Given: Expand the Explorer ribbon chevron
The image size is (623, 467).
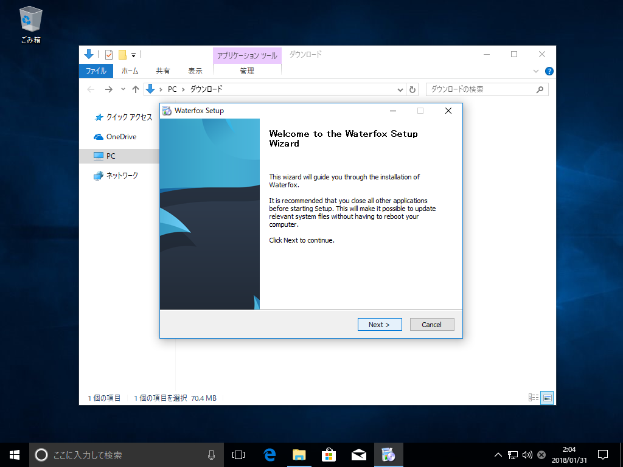Looking at the screenshot, I should click(x=535, y=71).
